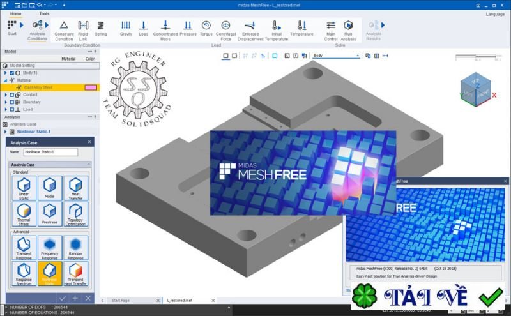Select the Cast Alloy Steel material row
This screenshot has height=316, width=511.
pyautogui.click(x=50, y=87)
